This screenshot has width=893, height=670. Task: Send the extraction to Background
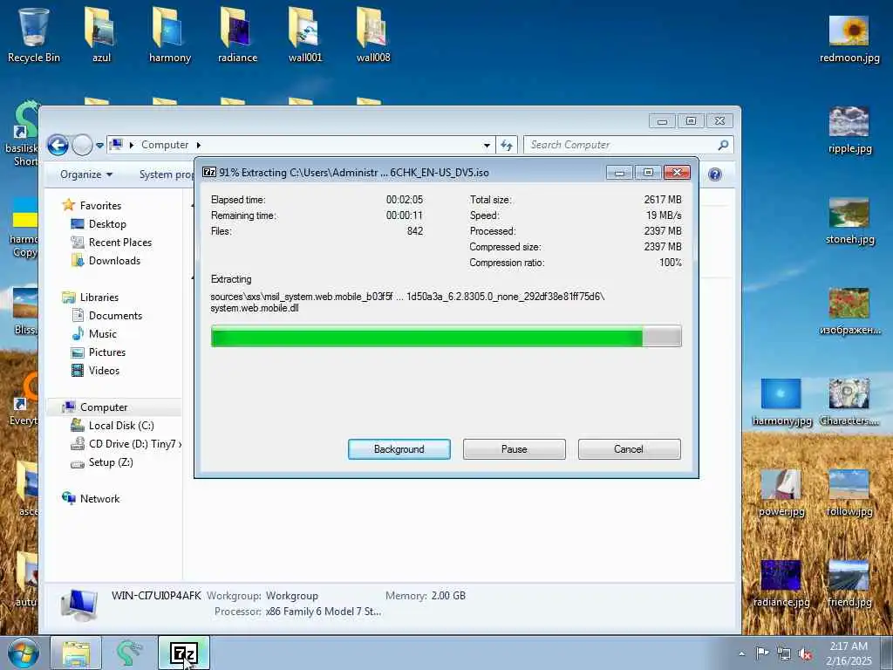(399, 449)
